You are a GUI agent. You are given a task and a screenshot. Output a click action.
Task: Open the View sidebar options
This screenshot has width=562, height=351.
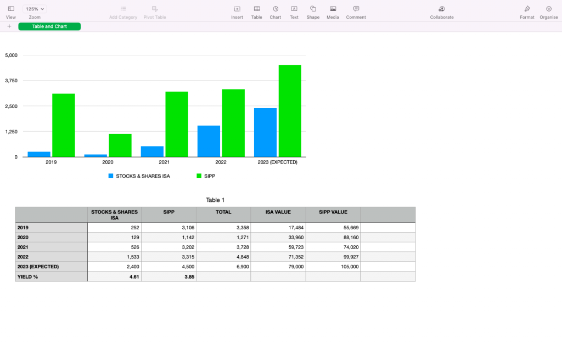coord(11,9)
